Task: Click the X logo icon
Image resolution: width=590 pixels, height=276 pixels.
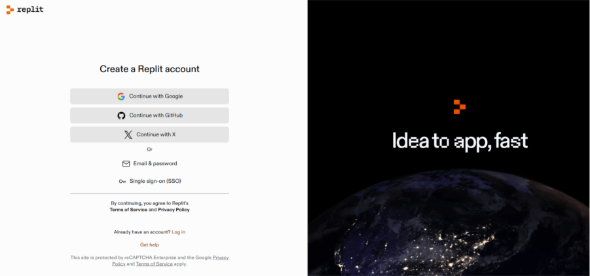Action: 128,135
